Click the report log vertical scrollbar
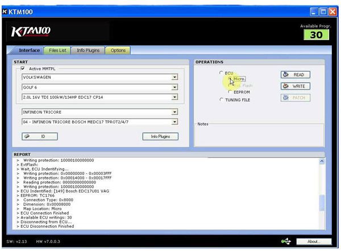This screenshot has height=251, width=341. click(322, 193)
